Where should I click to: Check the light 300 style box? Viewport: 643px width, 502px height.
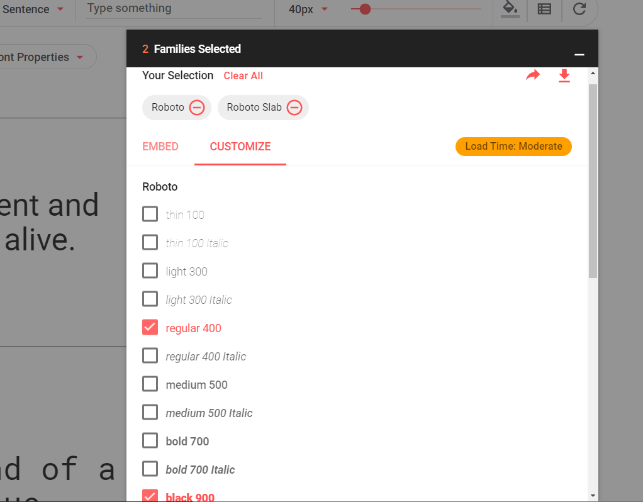[x=150, y=271]
